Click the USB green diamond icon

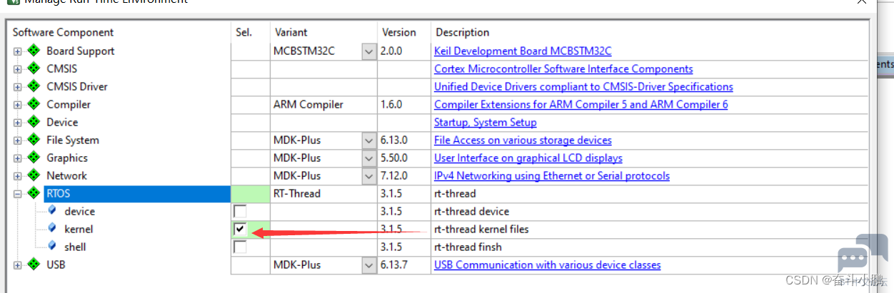pos(33,264)
